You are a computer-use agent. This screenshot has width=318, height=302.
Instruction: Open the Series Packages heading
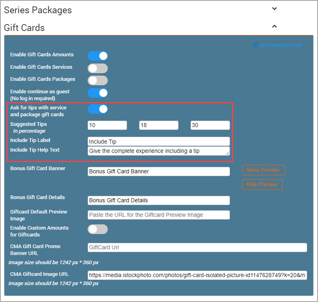(38, 10)
